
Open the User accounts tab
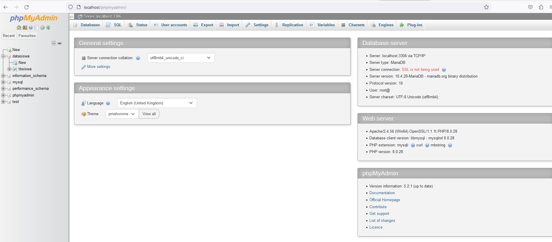[x=170, y=25]
